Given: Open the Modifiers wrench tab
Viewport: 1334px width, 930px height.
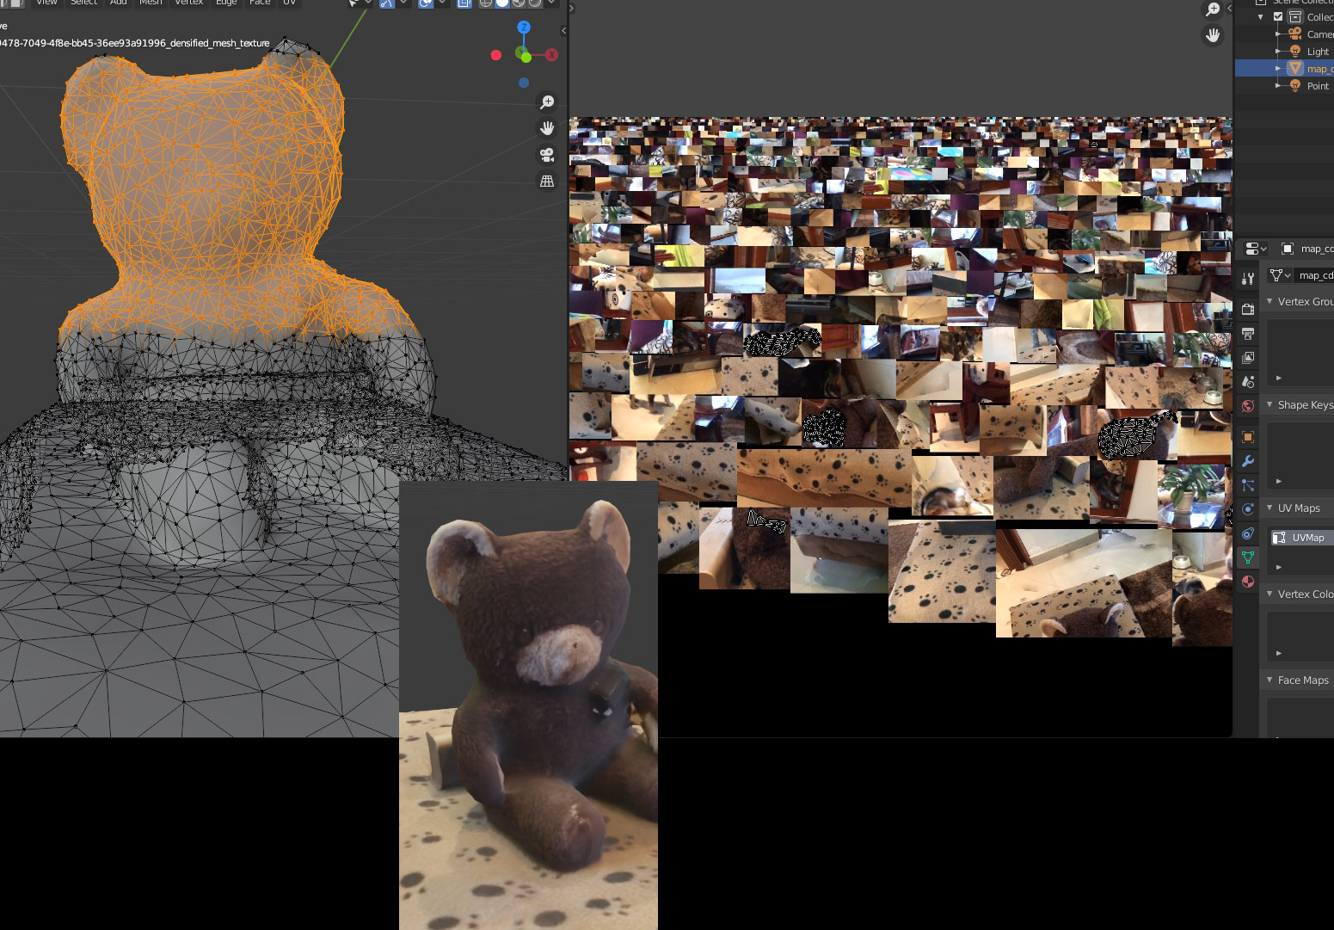Looking at the screenshot, I should (x=1248, y=461).
